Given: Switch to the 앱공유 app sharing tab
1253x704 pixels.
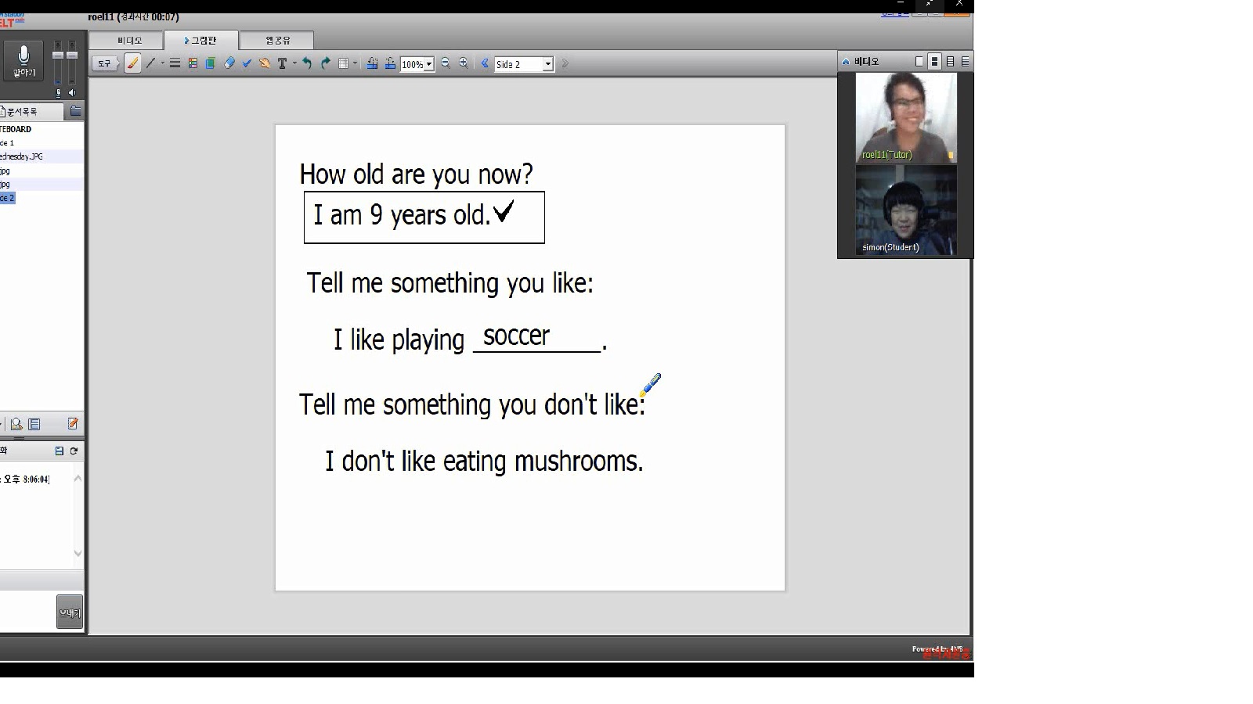Looking at the screenshot, I should click(277, 40).
